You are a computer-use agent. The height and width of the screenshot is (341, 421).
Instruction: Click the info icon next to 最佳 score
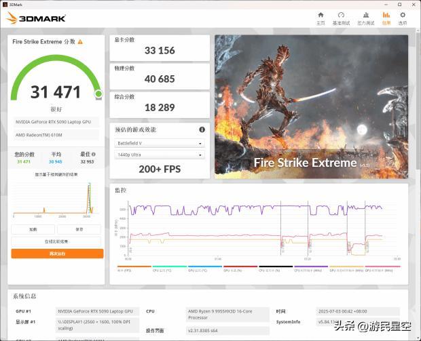pyautogui.click(x=91, y=155)
